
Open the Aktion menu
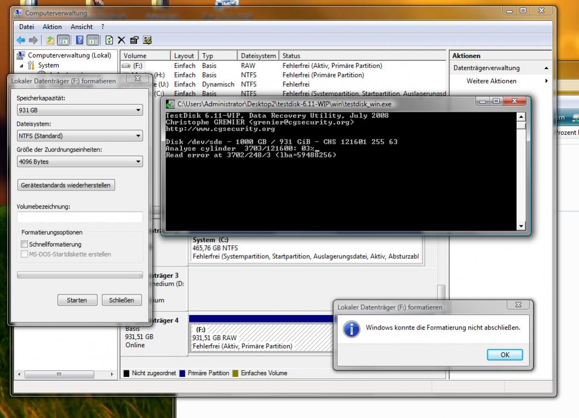tap(52, 27)
